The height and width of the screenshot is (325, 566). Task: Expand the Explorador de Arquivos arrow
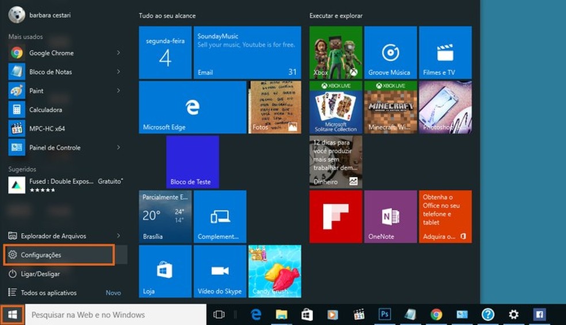118,235
